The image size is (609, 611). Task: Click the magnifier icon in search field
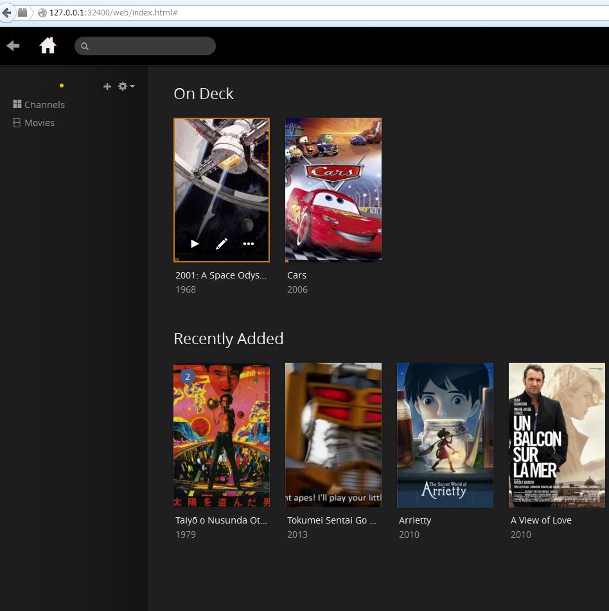click(x=85, y=46)
